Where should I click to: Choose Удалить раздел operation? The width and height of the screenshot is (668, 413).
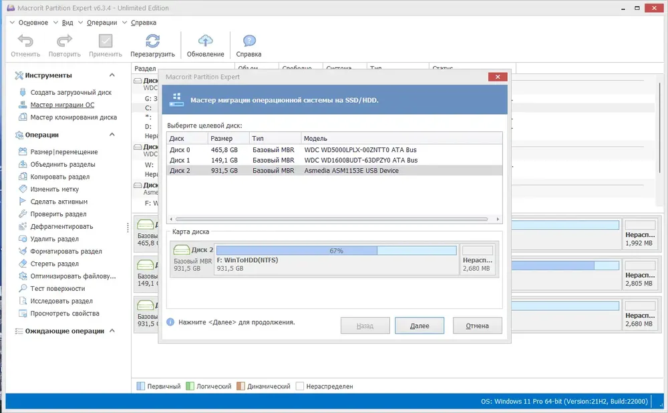pos(54,239)
